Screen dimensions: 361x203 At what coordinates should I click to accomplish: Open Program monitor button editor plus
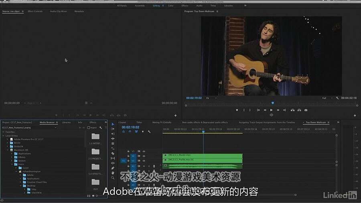[355, 115]
